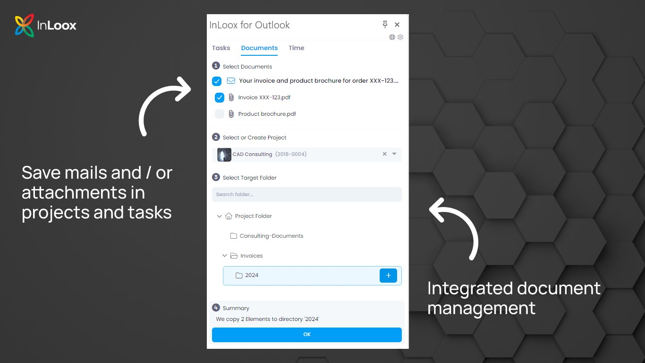Screen dimensions: 645x363
Task: Click Product brochure.pdf file name
Action: (x=267, y=114)
